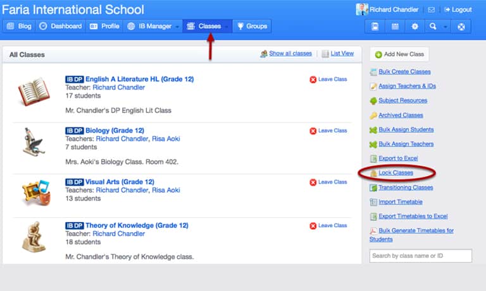
Task: Click the Show all classes people icon
Action: click(264, 54)
